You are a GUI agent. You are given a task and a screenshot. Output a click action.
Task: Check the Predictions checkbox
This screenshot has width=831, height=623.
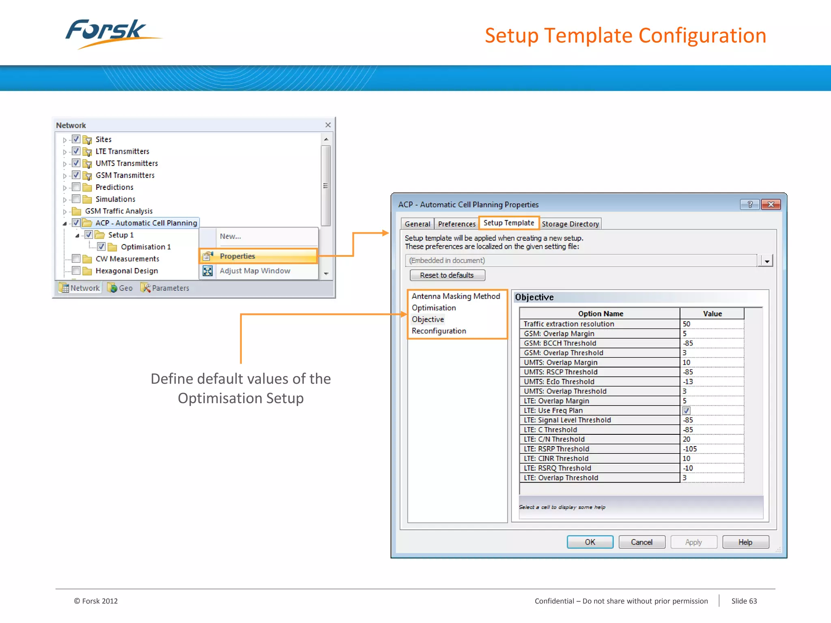(x=76, y=187)
